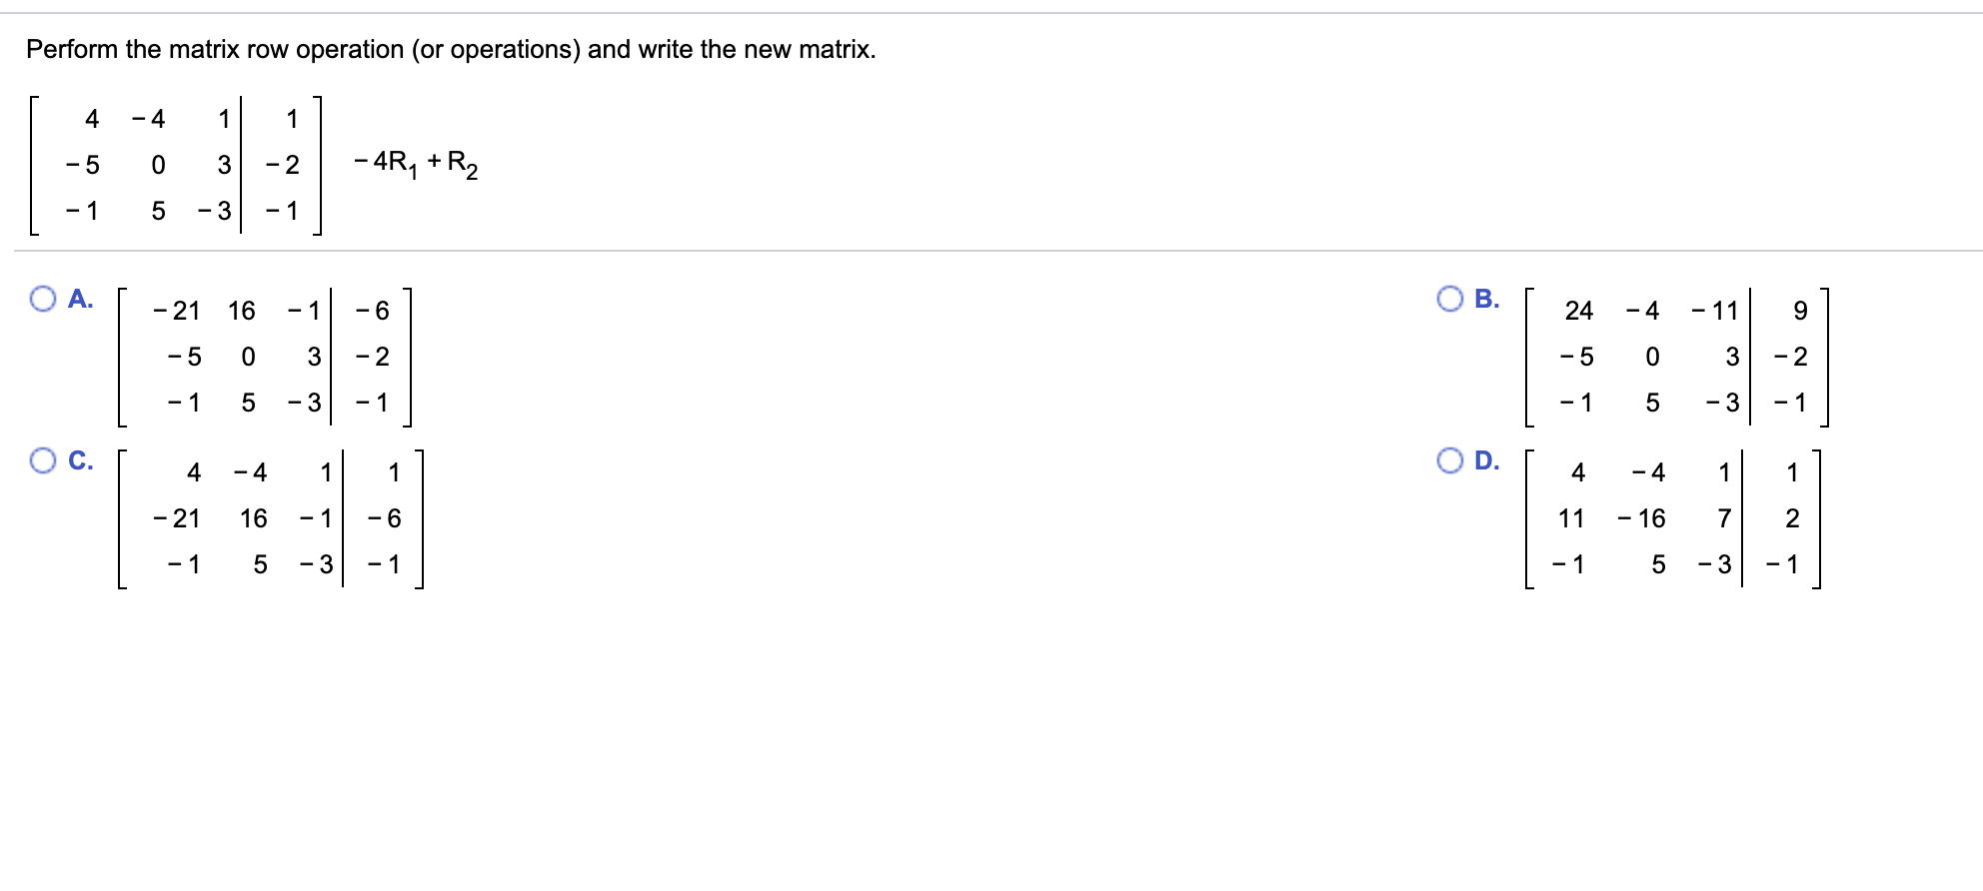Select answer choice C radio button
This screenshot has width=1983, height=891.
tap(42, 460)
